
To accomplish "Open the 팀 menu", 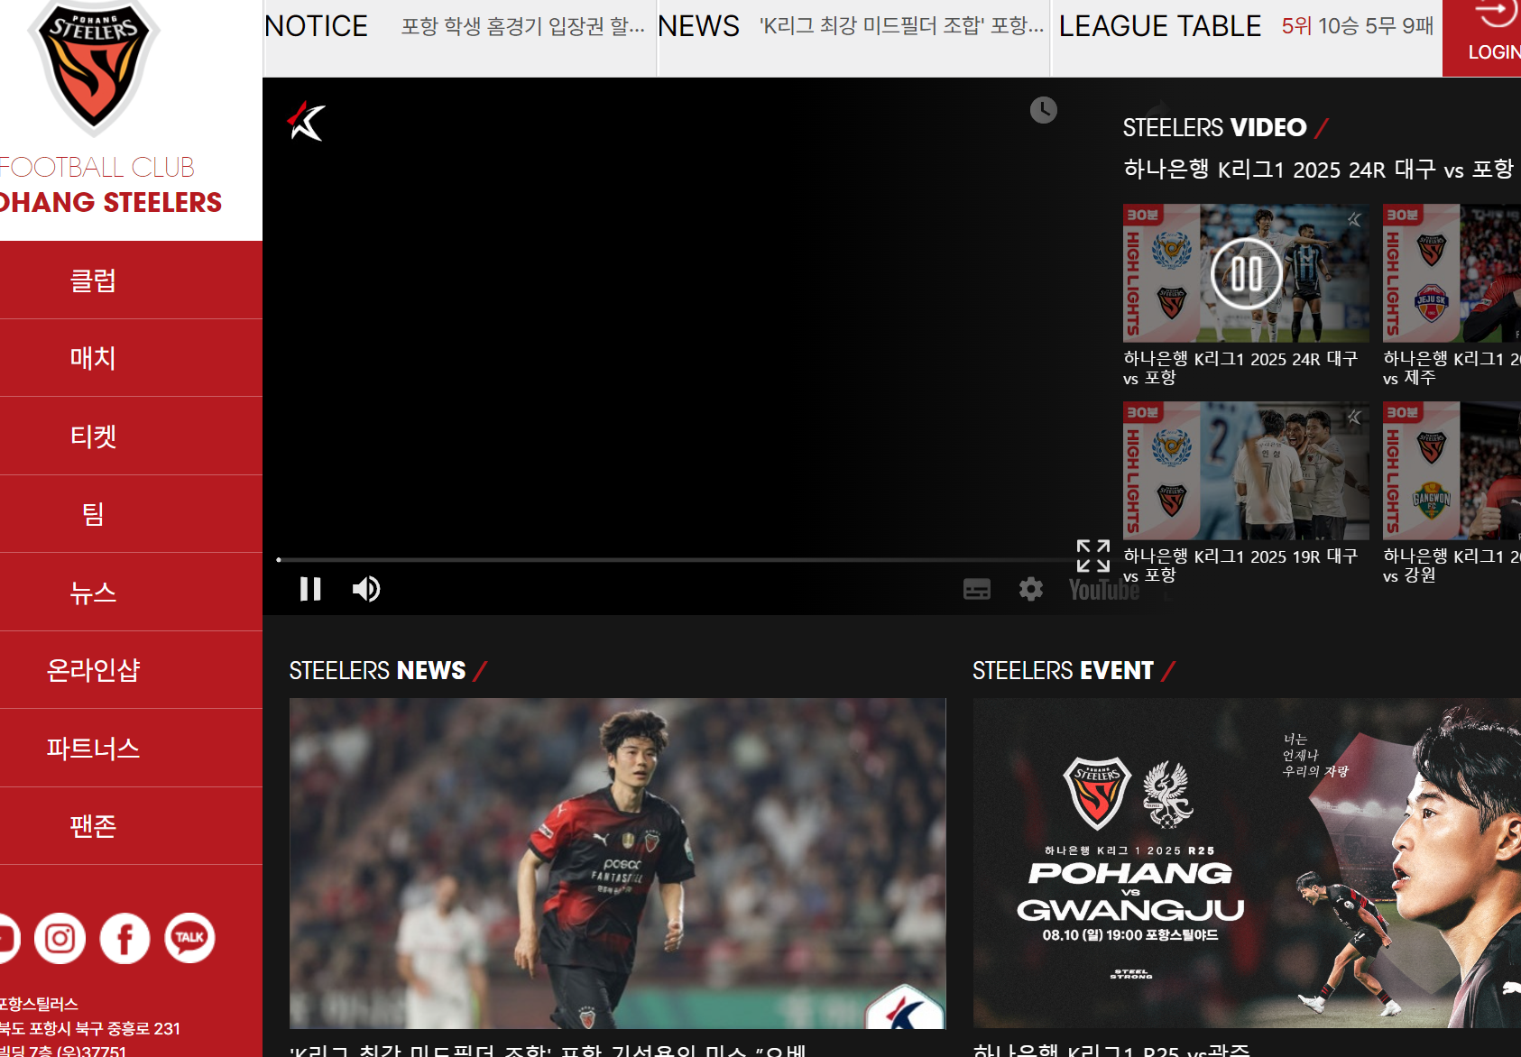I will (x=94, y=514).
